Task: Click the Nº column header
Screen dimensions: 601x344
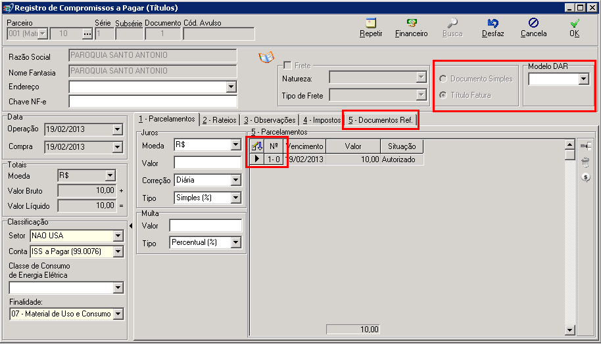Action: click(x=274, y=146)
